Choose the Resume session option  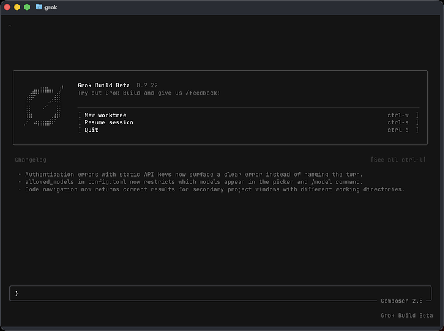click(x=248, y=122)
